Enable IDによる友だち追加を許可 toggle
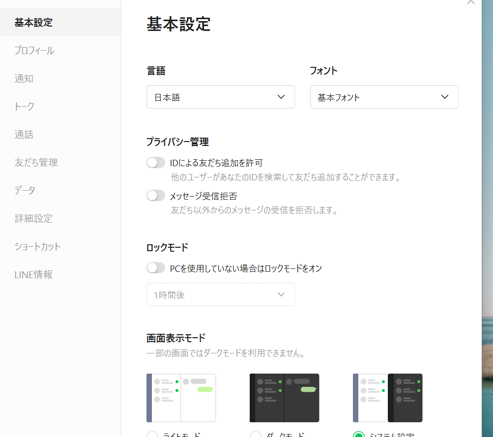Image resolution: width=493 pixels, height=437 pixels. coord(156,163)
